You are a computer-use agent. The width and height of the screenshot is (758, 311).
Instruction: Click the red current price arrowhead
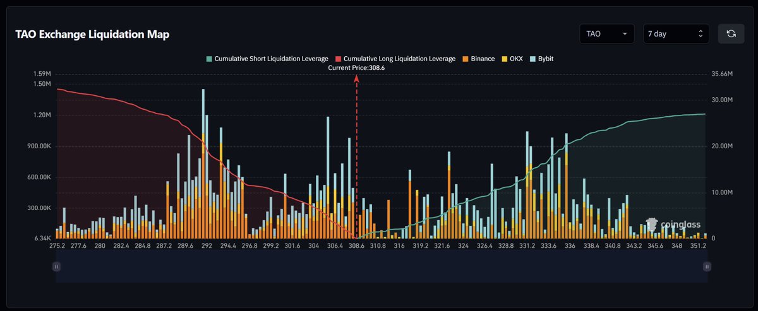click(x=356, y=77)
